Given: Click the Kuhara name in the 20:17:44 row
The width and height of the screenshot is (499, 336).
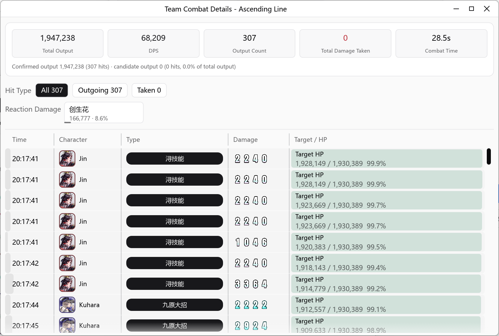Looking at the screenshot, I should coord(89,305).
